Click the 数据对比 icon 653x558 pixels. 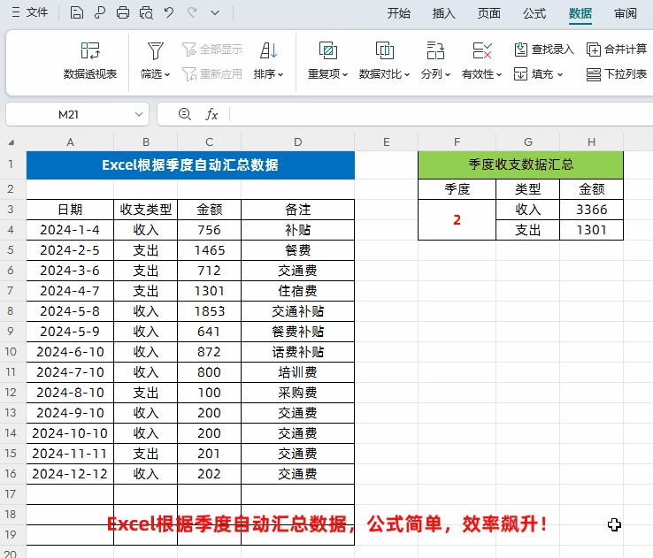(384, 50)
